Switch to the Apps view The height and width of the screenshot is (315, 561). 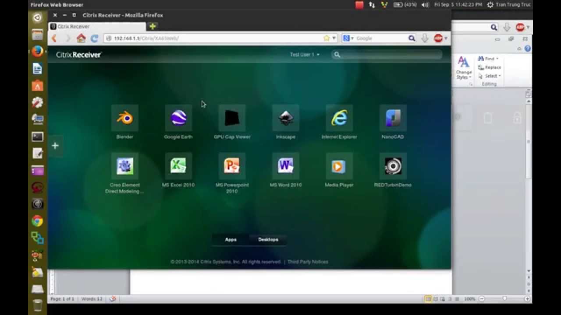[231, 239]
